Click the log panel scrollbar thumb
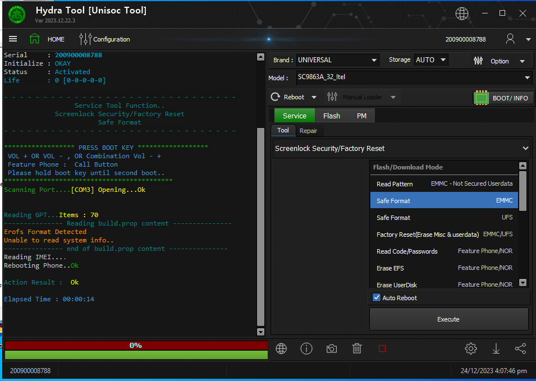 [260, 227]
